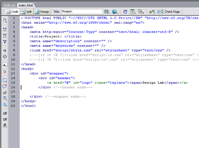
Task: Click empty line 17 in code editor
Action: click(109, 92)
